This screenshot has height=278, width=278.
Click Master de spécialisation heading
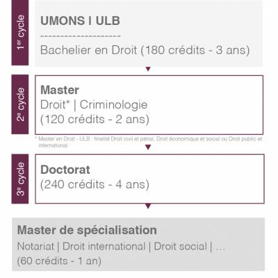tap(87, 230)
